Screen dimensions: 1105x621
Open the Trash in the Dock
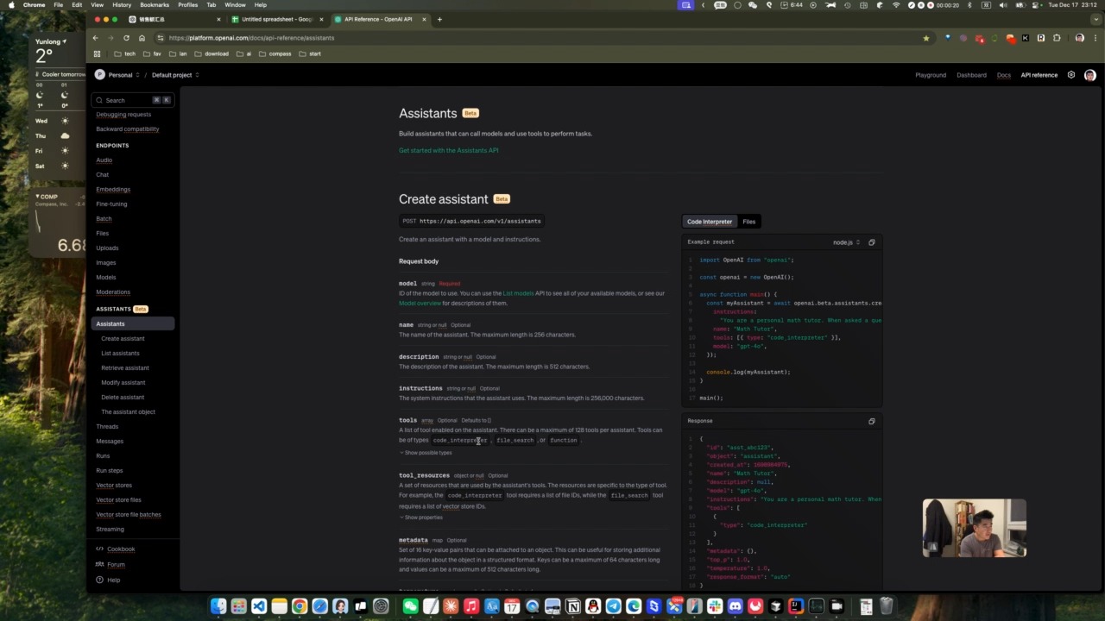click(x=886, y=606)
